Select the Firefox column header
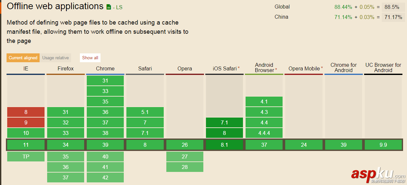 pyautogui.click(x=65, y=69)
